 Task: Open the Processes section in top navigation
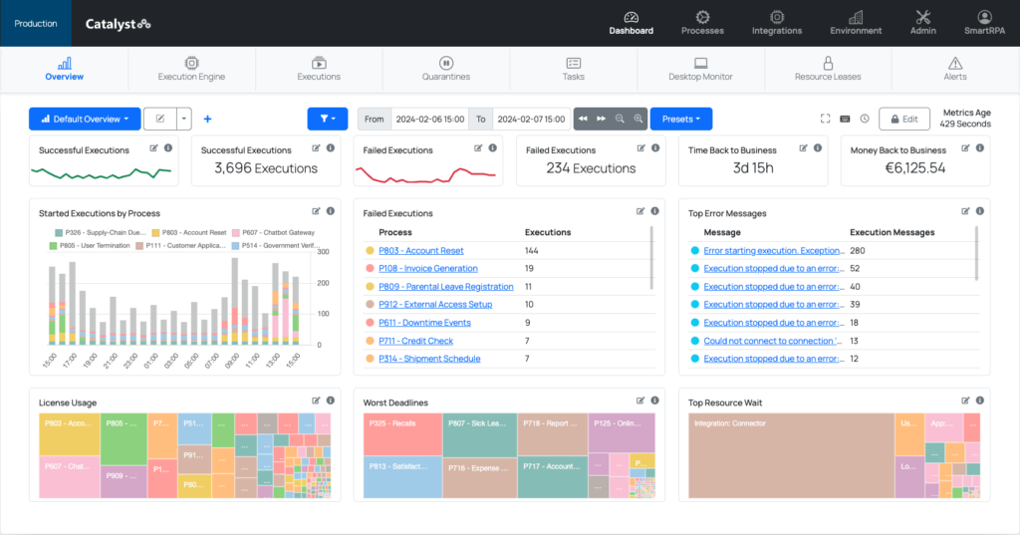(x=702, y=22)
